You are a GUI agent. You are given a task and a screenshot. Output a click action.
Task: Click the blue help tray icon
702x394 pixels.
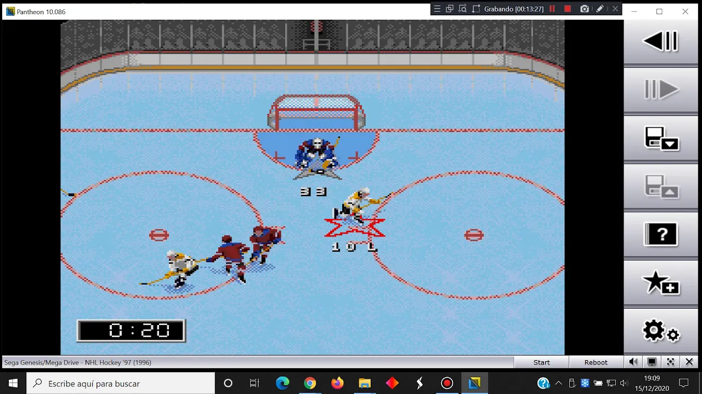click(x=543, y=383)
